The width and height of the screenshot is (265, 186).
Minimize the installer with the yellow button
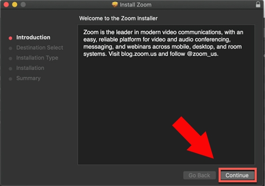point(15,4)
